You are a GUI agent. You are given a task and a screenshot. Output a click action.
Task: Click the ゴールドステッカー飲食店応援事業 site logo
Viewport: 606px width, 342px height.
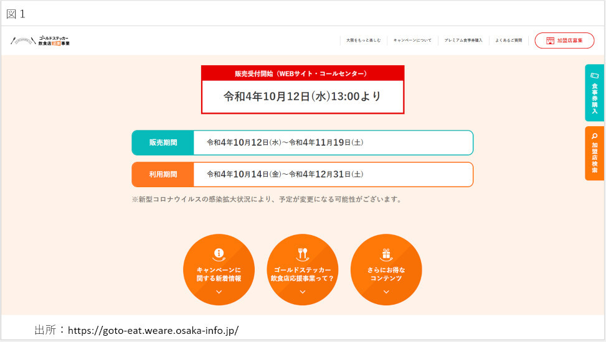pyautogui.click(x=40, y=41)
